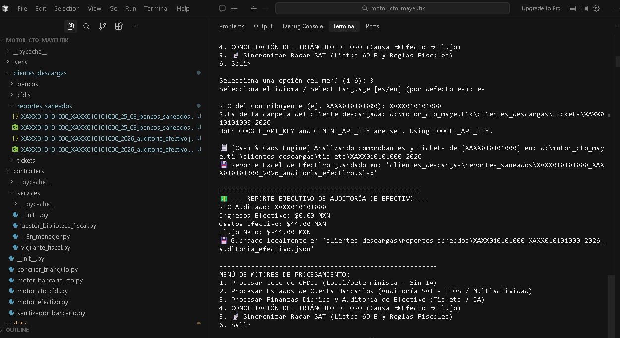620x338 pixels.
Task: Open the Explorer view icon
Action: (x=71, y=26)
